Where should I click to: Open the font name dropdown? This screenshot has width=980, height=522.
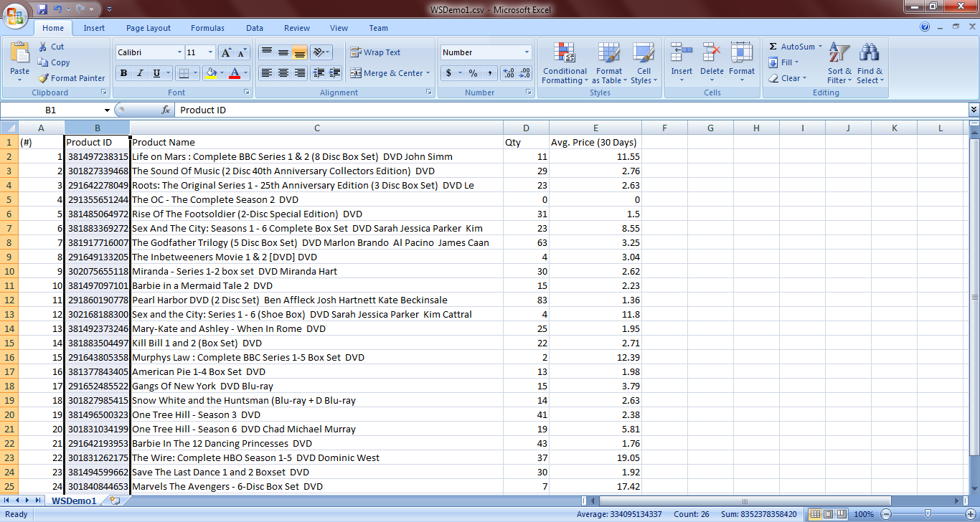point(179,52)
